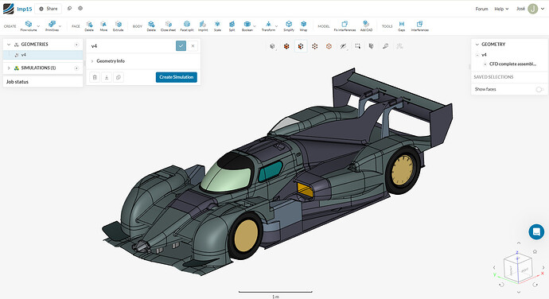The height and width of the screenshot is (299, 549).
Task: Close the v4 geometry panel
Action: click(x=193, y=46)
